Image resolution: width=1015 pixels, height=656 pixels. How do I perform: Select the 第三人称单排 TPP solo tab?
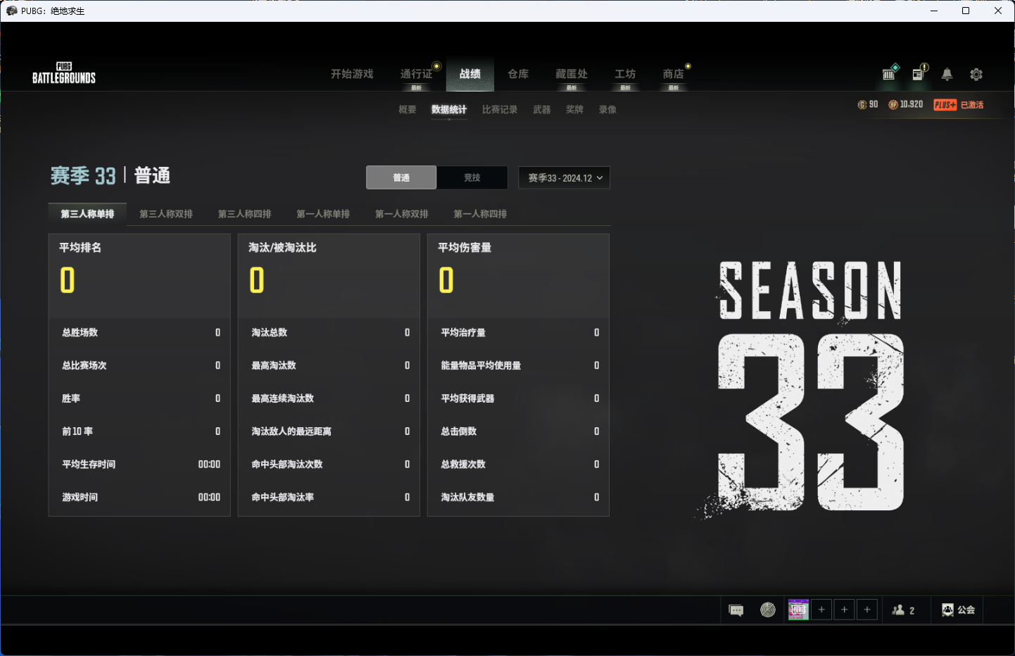(x=87, y=214)
